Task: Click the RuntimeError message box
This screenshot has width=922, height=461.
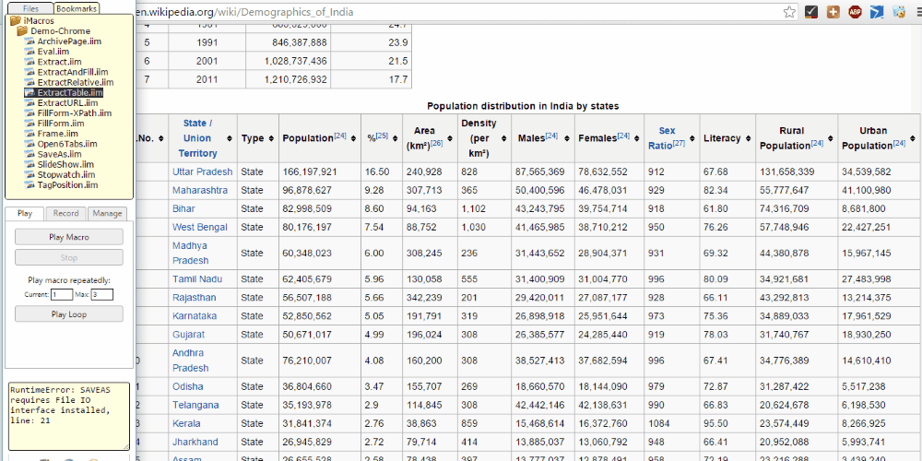Action: coord(68,417)
